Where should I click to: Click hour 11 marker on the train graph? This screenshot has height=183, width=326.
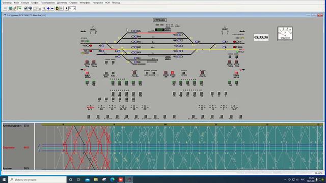click(x=216, y=125)
